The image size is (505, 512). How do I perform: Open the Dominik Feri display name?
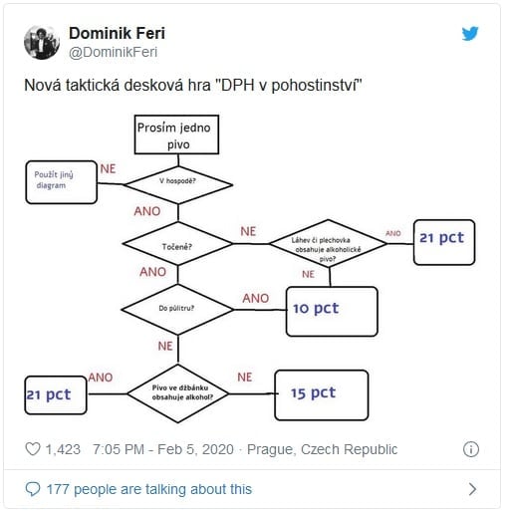117,33
